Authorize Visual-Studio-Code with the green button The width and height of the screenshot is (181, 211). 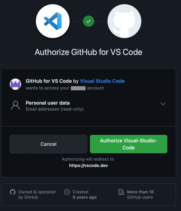129,144
